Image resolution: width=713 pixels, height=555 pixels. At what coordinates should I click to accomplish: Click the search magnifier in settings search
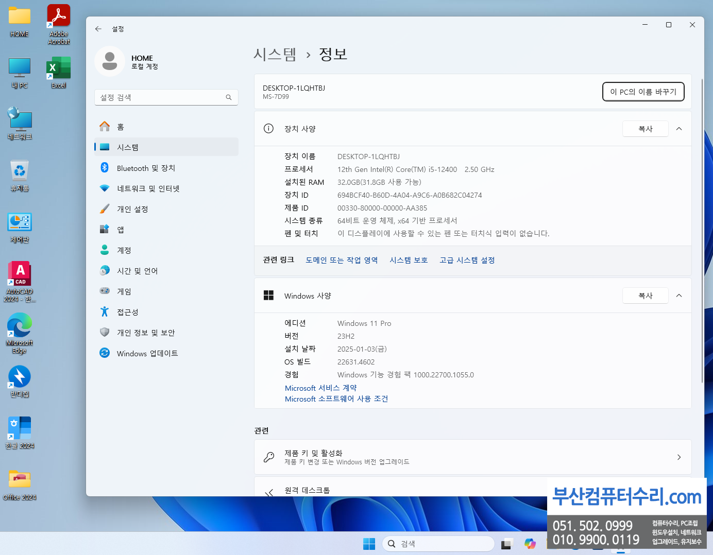click(229, 97)
